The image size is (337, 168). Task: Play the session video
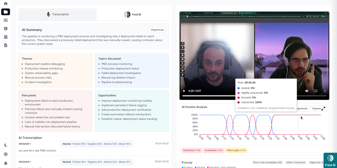[184, 91]
